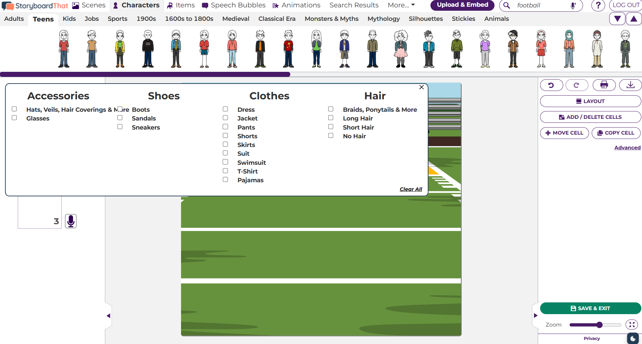Switch to the Scenes tab

click(x=89, y=5)
